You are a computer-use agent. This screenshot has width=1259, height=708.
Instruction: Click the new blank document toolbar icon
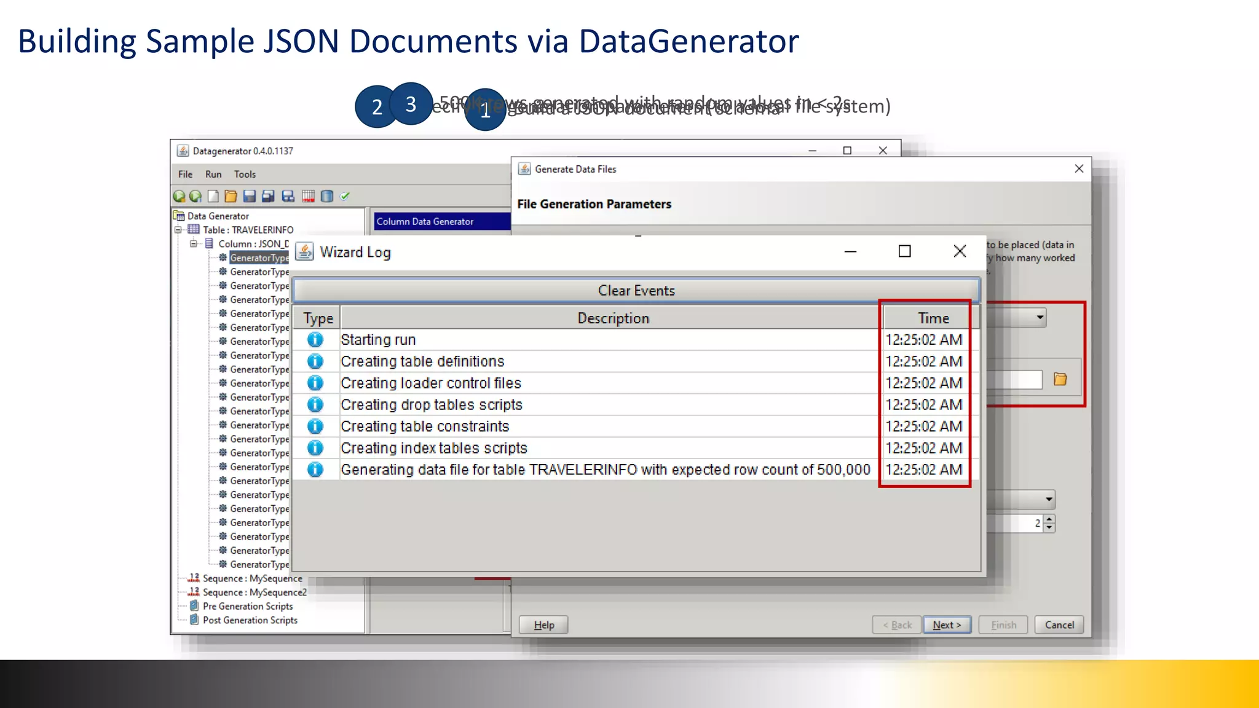coord(213,196)
